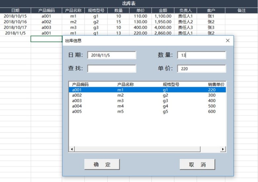
Task: Select spreadsheet cell a002
Action: [x=46, y=22]
